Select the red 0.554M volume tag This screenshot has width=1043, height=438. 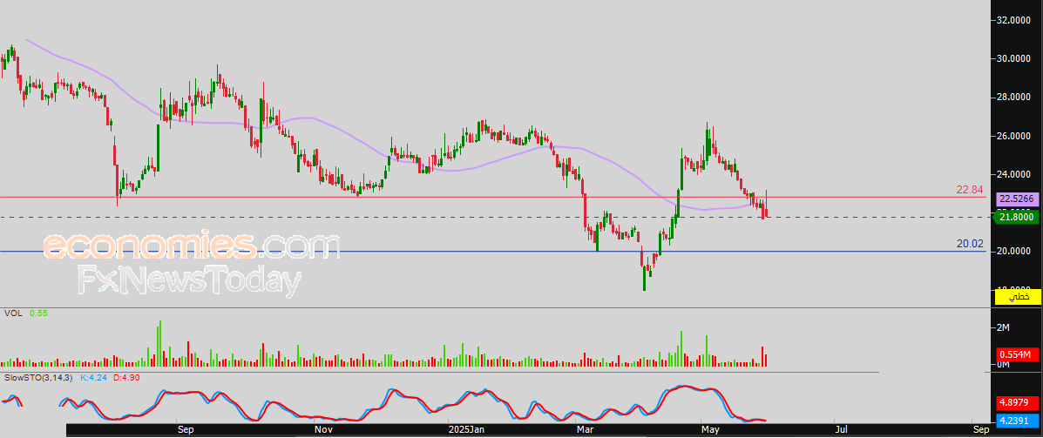click(x=1016, y=355)
